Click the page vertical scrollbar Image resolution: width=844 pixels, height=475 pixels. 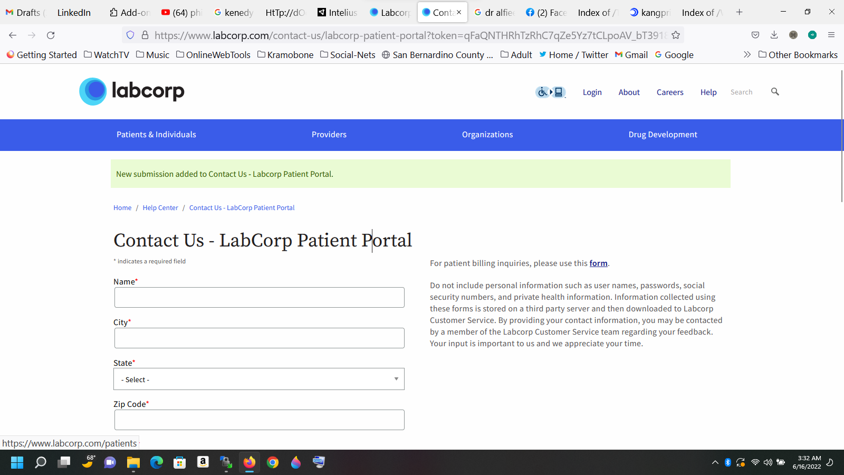841,135
